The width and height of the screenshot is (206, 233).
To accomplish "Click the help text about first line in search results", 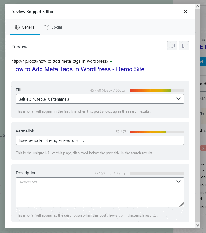I will click(83, 111).
